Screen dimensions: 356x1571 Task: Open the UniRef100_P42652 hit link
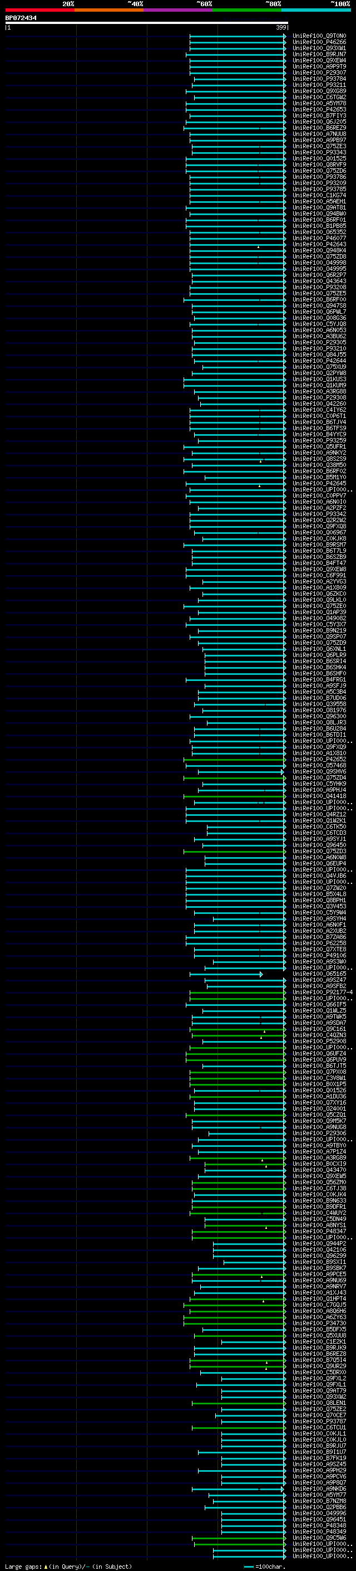point(319,758)
